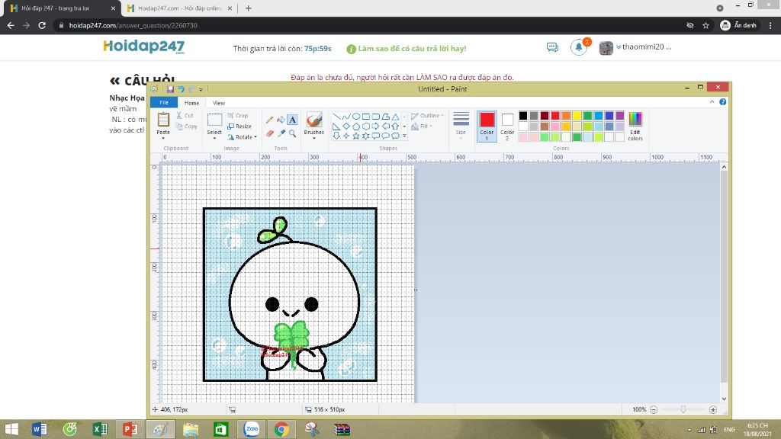Click the zoom out minus button
This screenshot has width=781, height=439.
654,409
